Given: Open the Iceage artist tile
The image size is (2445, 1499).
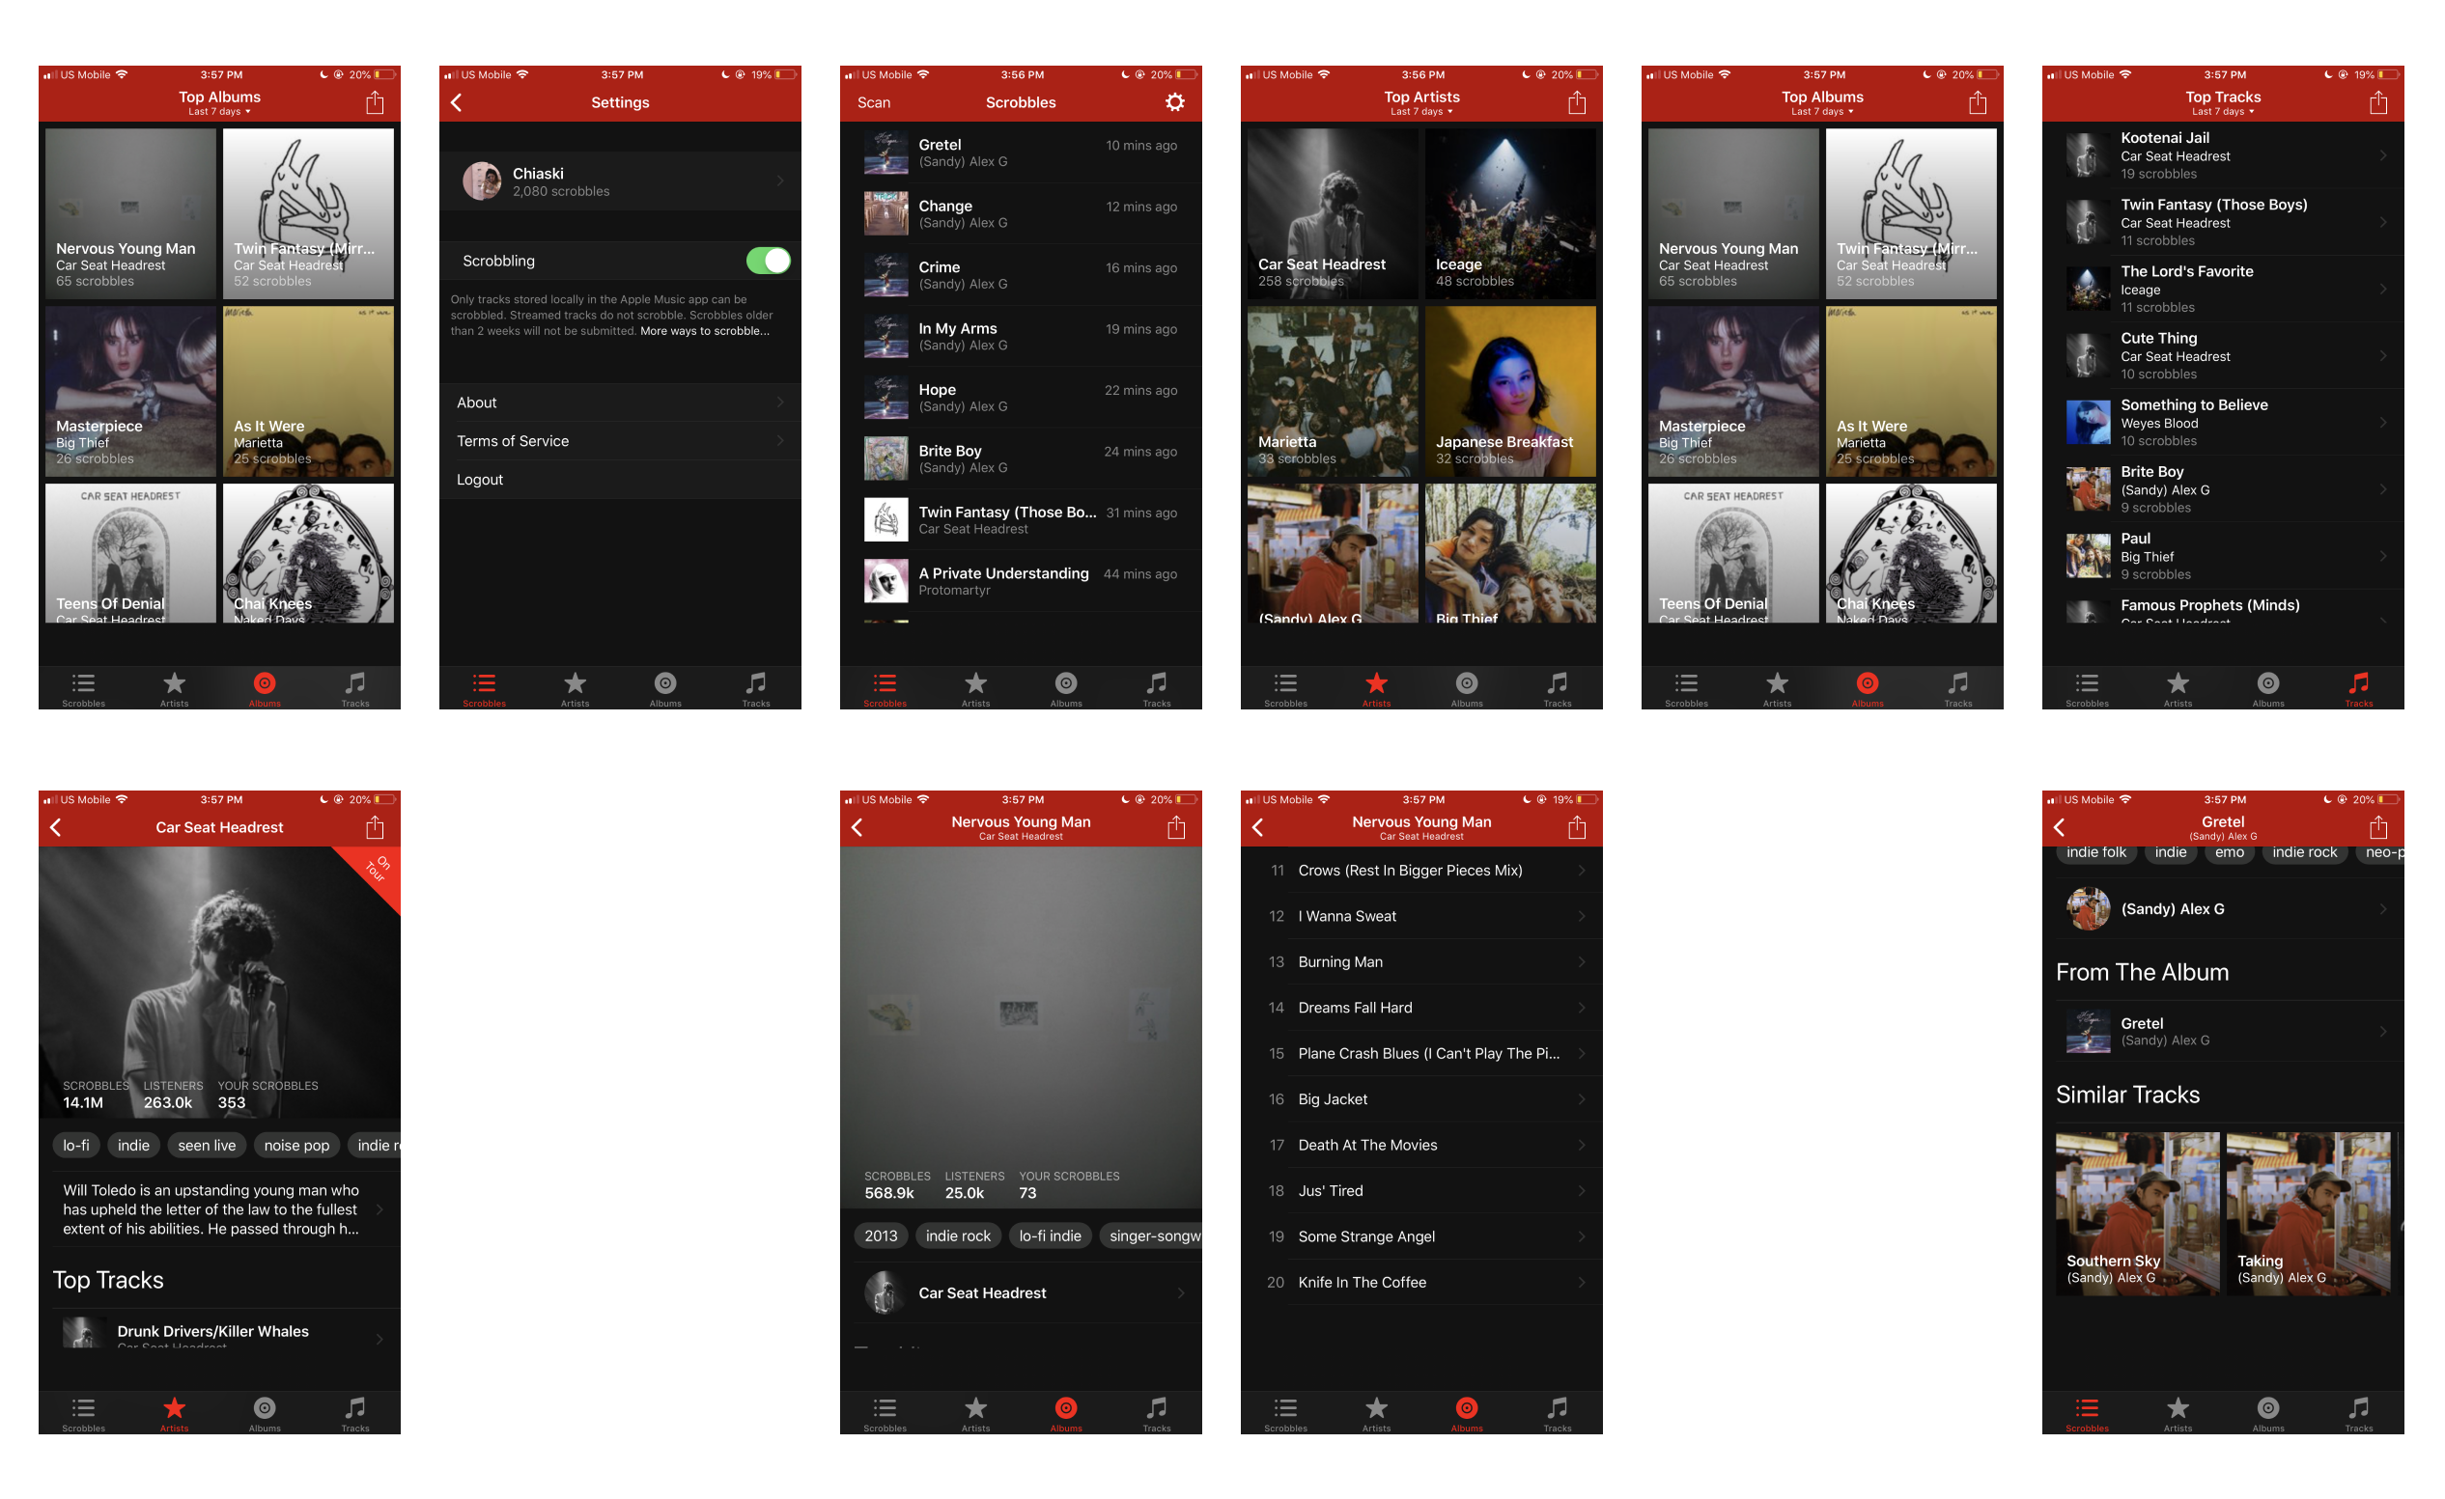Looking at the screenshot, I should 1510,213.
